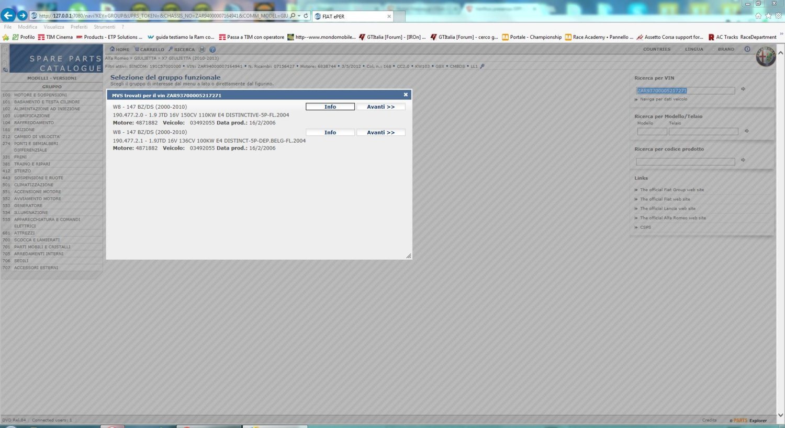The image size is (785, 428).
Task: Open the browser Home icon at top right
Action: coord(758,16)
